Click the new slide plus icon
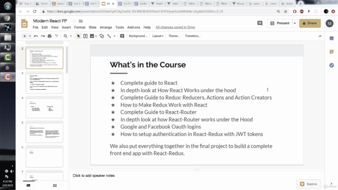Screen dimensions: 338x190 (x=25, y=36)
